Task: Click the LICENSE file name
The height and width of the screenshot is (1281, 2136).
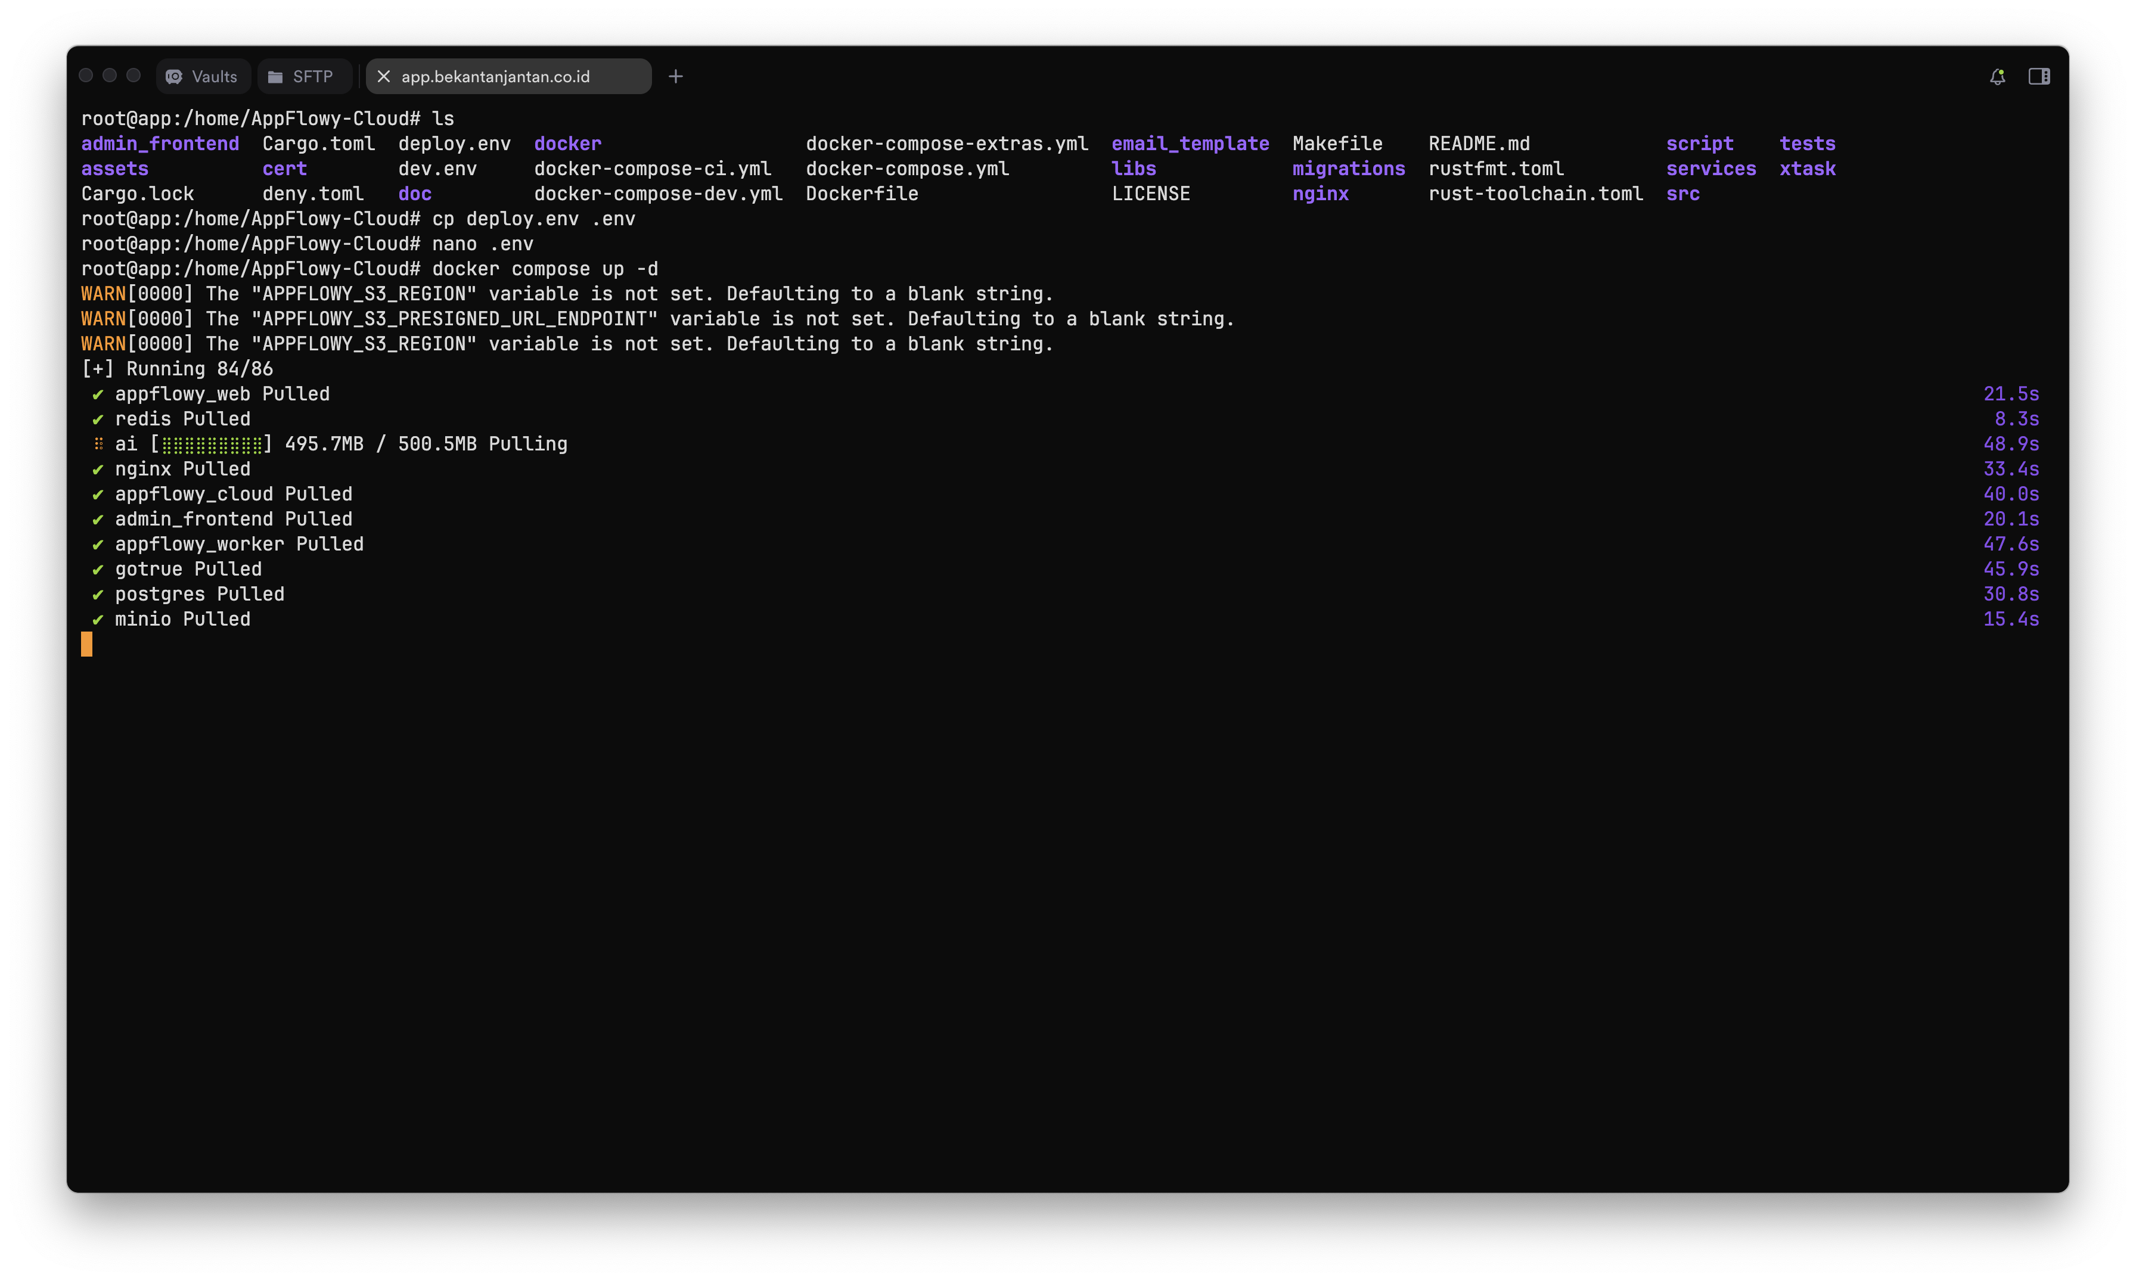Action: pos(1151,194)
